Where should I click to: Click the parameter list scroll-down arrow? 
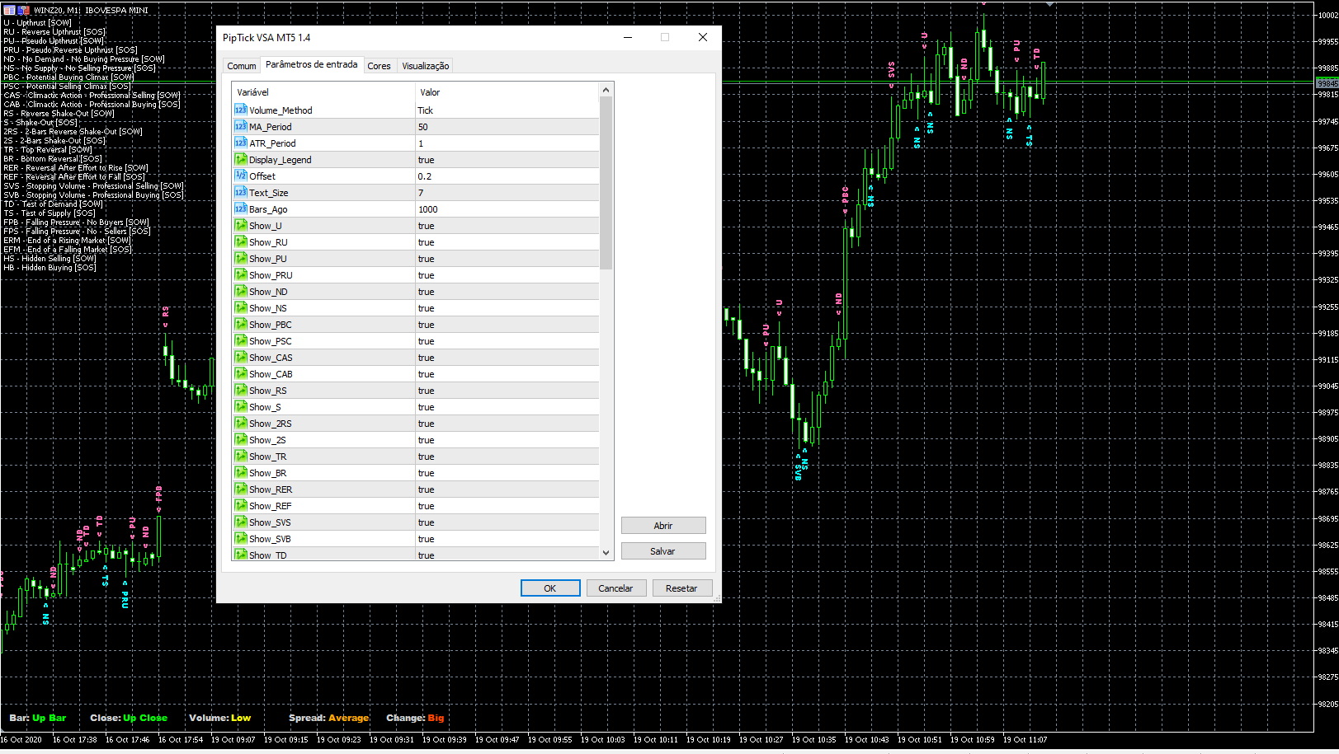tap(606, 553)
